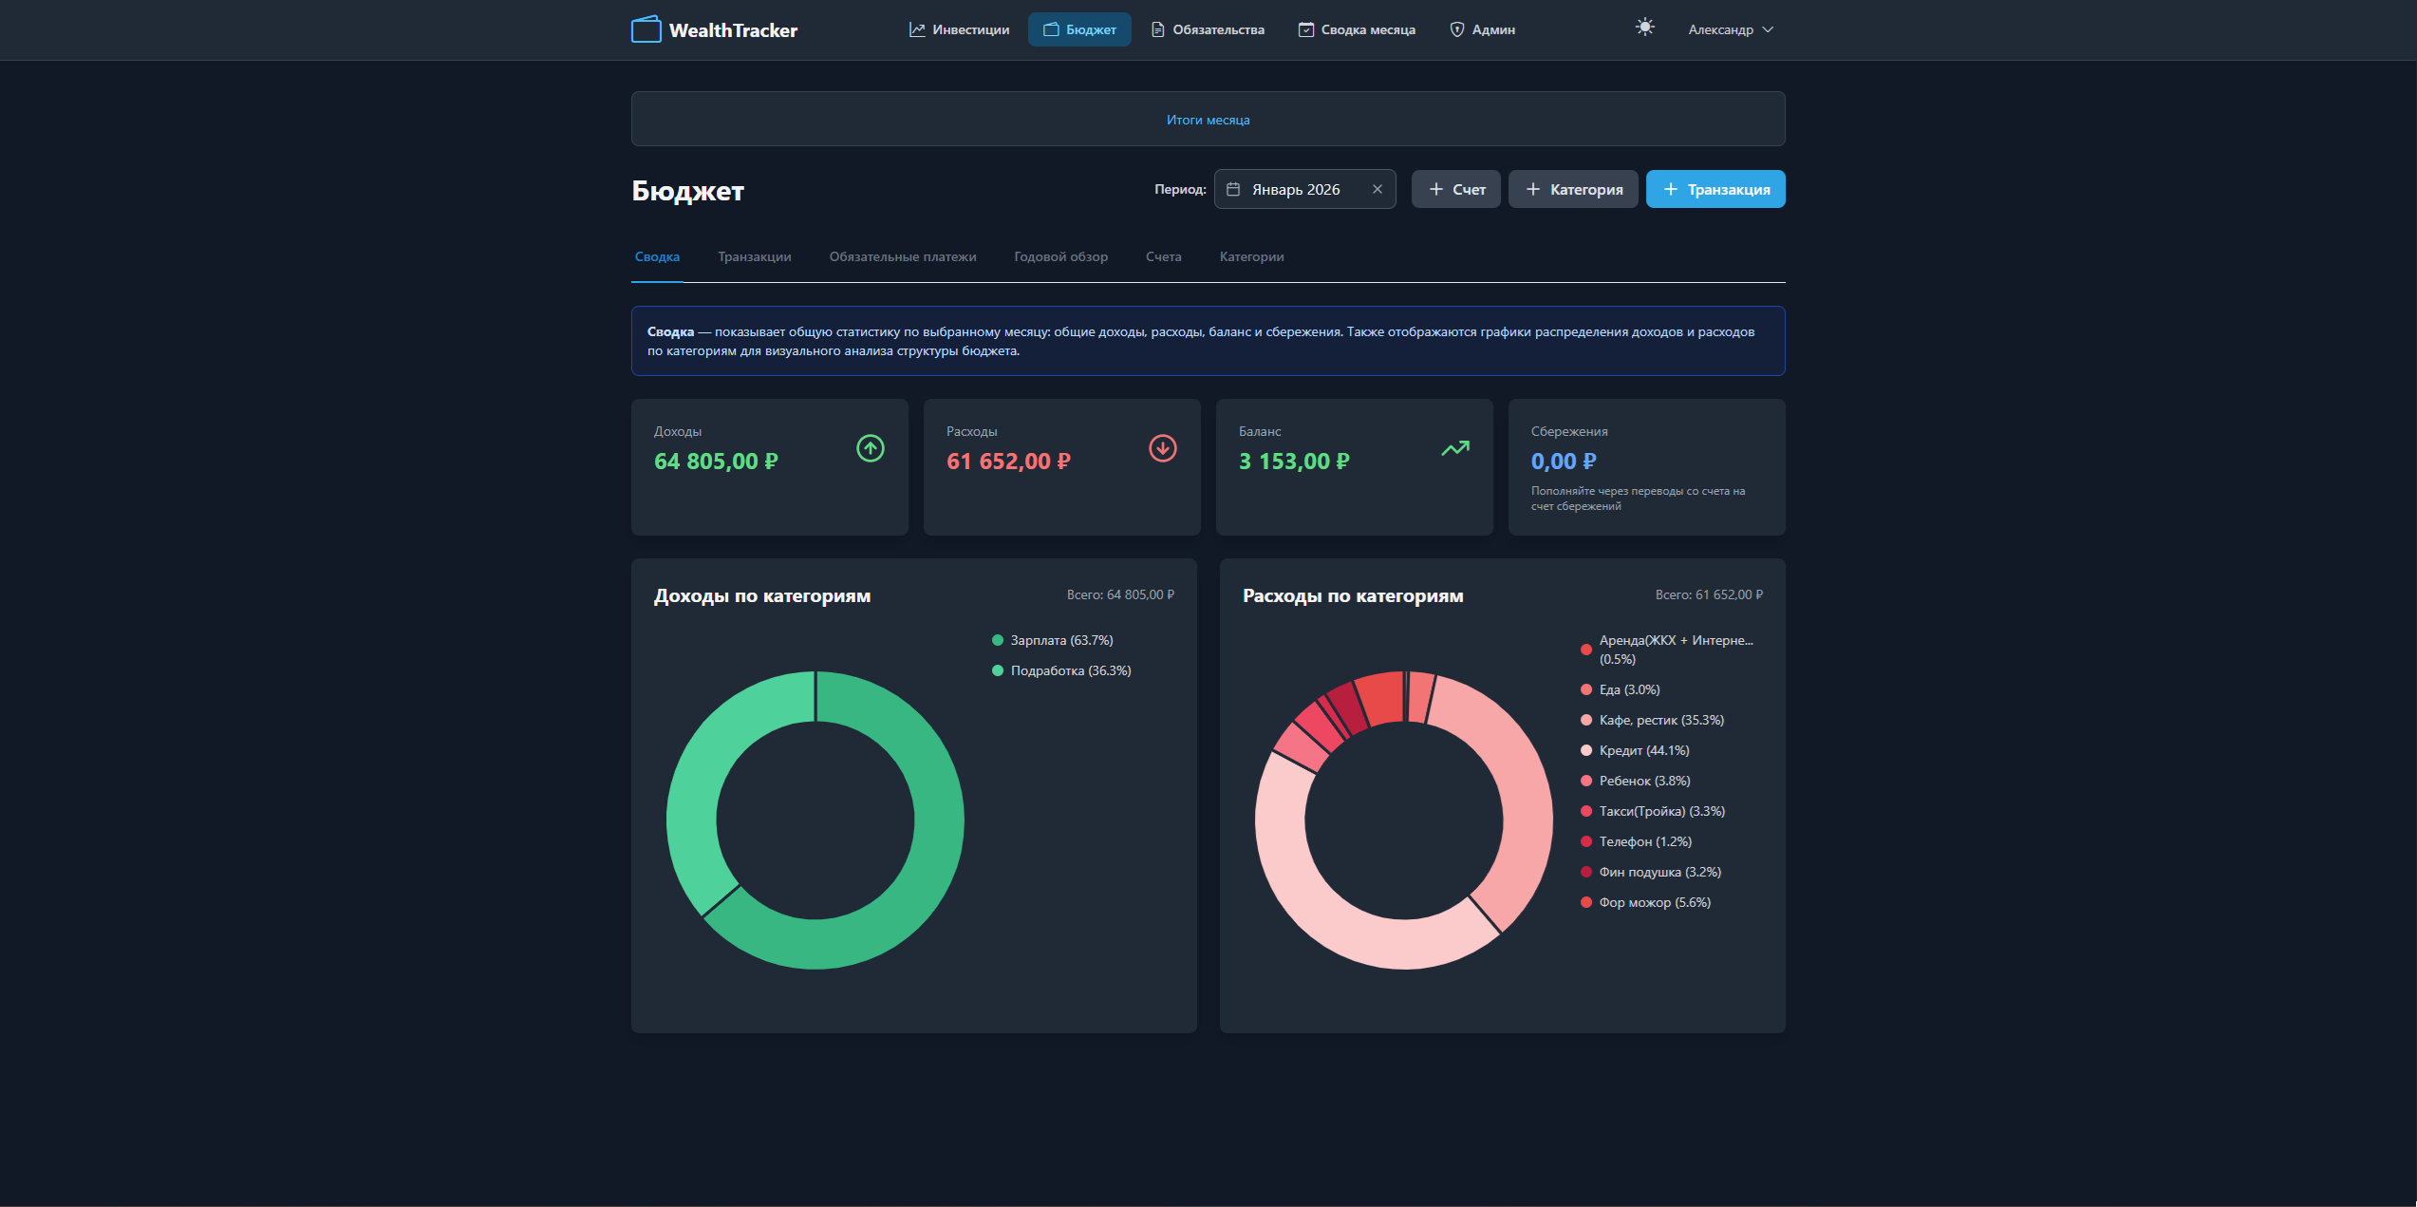
Task: Toggle Кредит legend entry in expenses chart
Action: click(1643, 750)
